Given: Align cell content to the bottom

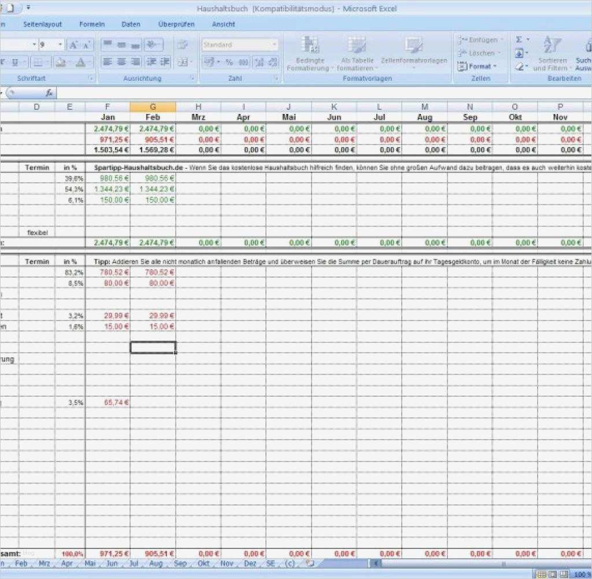Looking at the screenshot, I should pos(135,45).
